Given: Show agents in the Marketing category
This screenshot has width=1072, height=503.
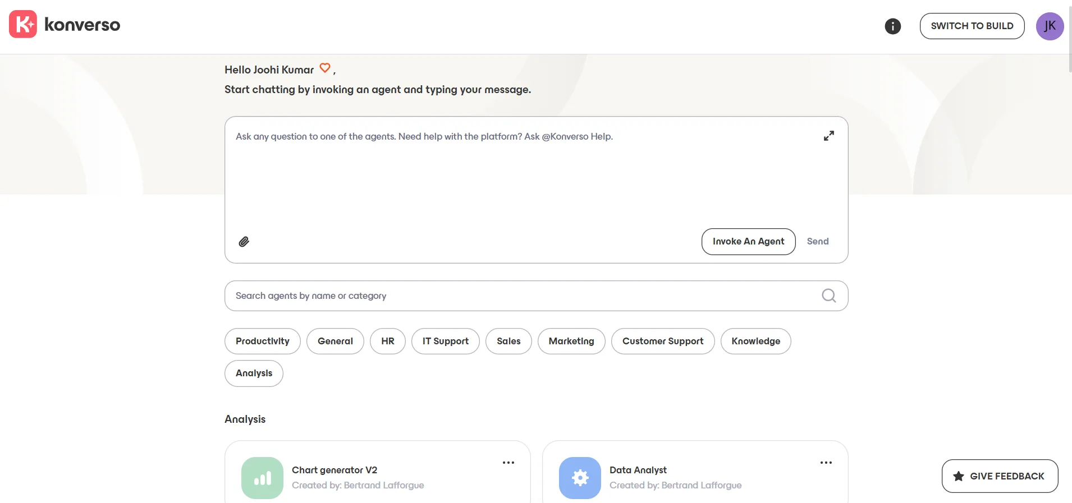Looking at the screenshot, I should [x=571, y=341].
